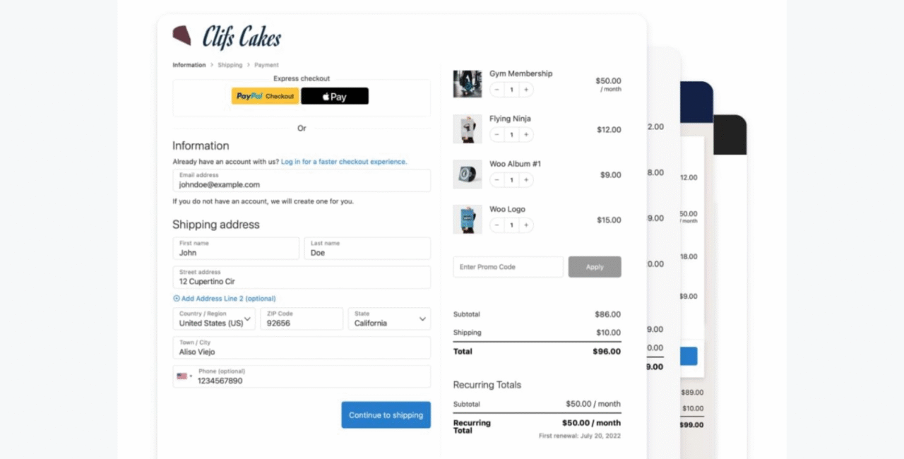
Task: Click the Woo Logo product thumbnail
Action: click(468, 219)
